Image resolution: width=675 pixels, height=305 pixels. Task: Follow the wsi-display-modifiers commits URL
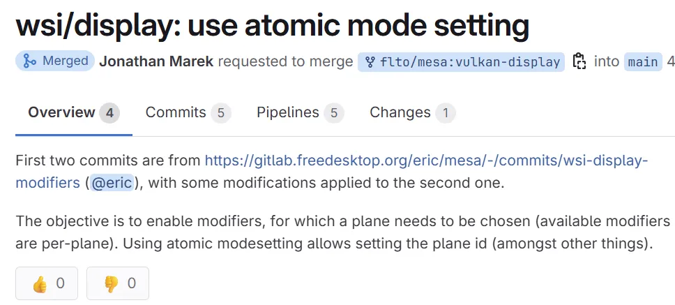[426, 161]
